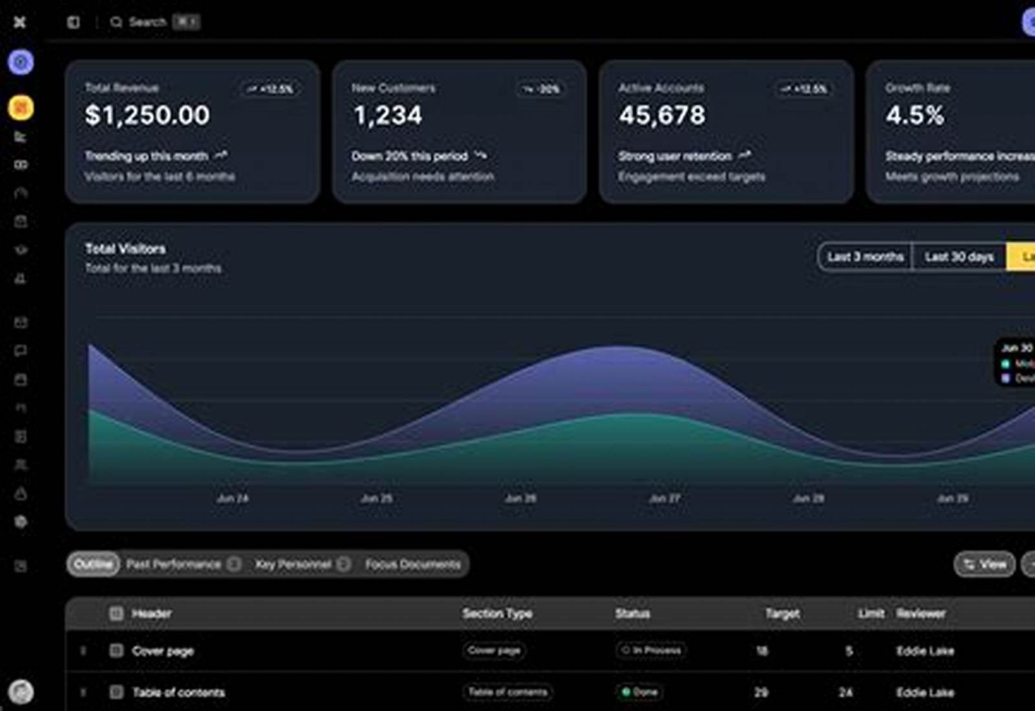The width and height of the screenshot is (1035, 711).
Task: Open the users group icon in sidebar
Action: (x=21, y=465)
